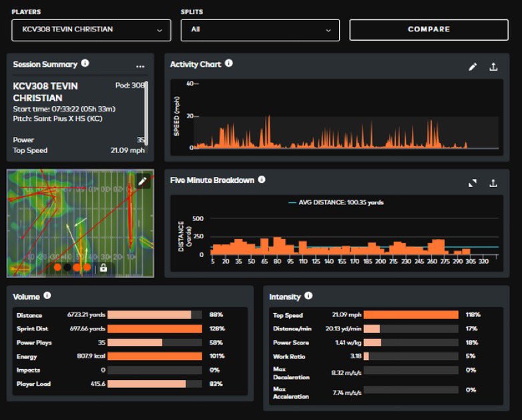Click the Activity Chart speed graph
This screenshot has height=420, width=522.
tap(336, 117)
